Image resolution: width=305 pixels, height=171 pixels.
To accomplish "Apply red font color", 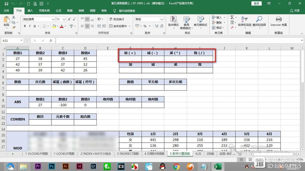I will pyautogui.click(x=62, y=26).
